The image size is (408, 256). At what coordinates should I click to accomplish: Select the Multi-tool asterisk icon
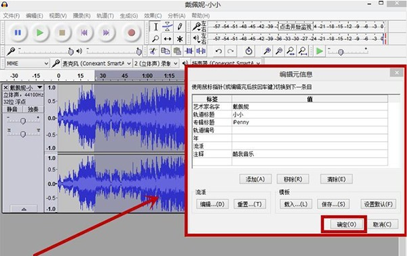[180, 39]
